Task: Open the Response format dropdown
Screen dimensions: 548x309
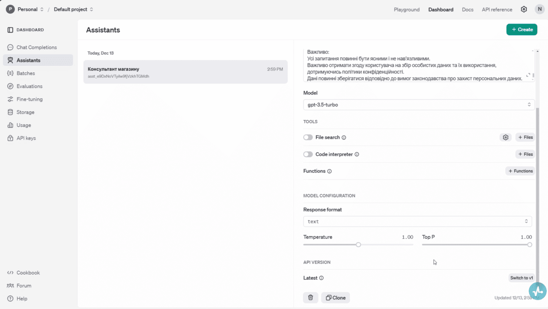Action: 417,221
